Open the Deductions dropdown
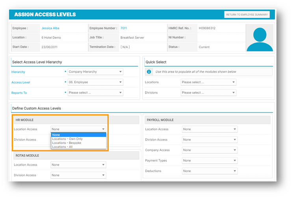Image resolution: width=293 pixels, height=198 pixels. coord(210,171)
